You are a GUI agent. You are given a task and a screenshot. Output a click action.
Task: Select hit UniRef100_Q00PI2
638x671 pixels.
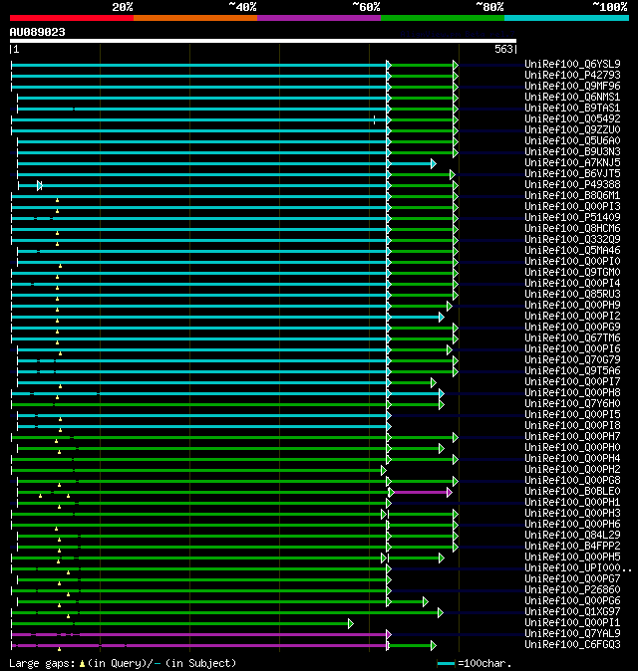pos(572,317)
